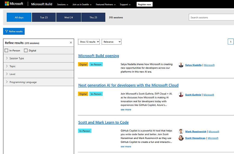Viewport: 234px width, 154px height.
Task: Click Microsoft link beside Satya Nadella
Action: coord(209,65)
